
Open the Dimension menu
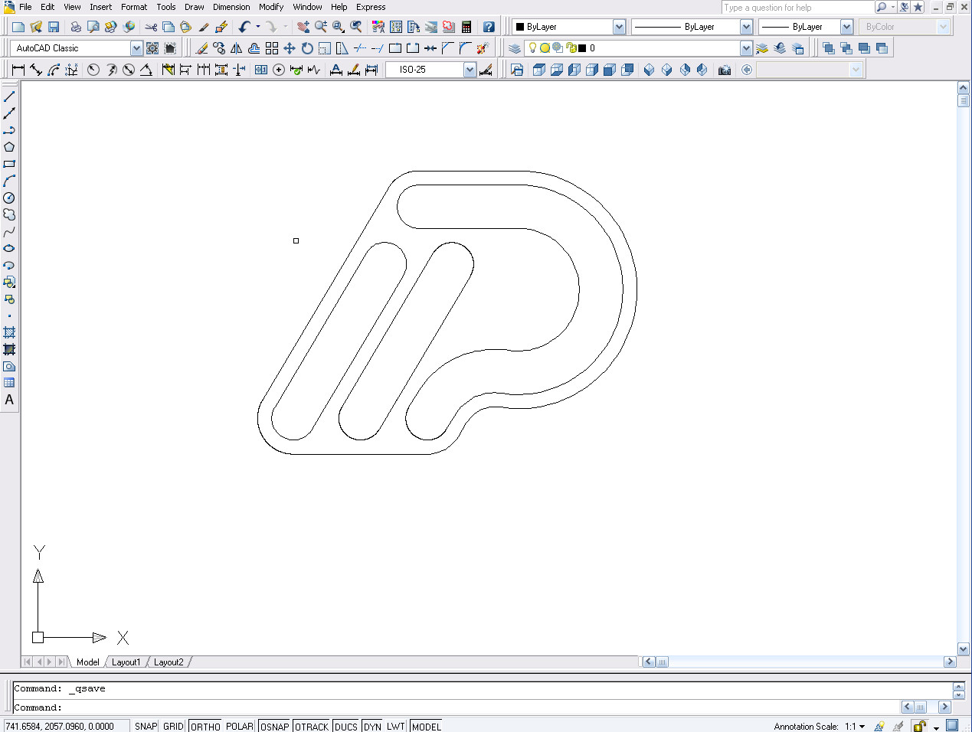(x=231, y=7)
